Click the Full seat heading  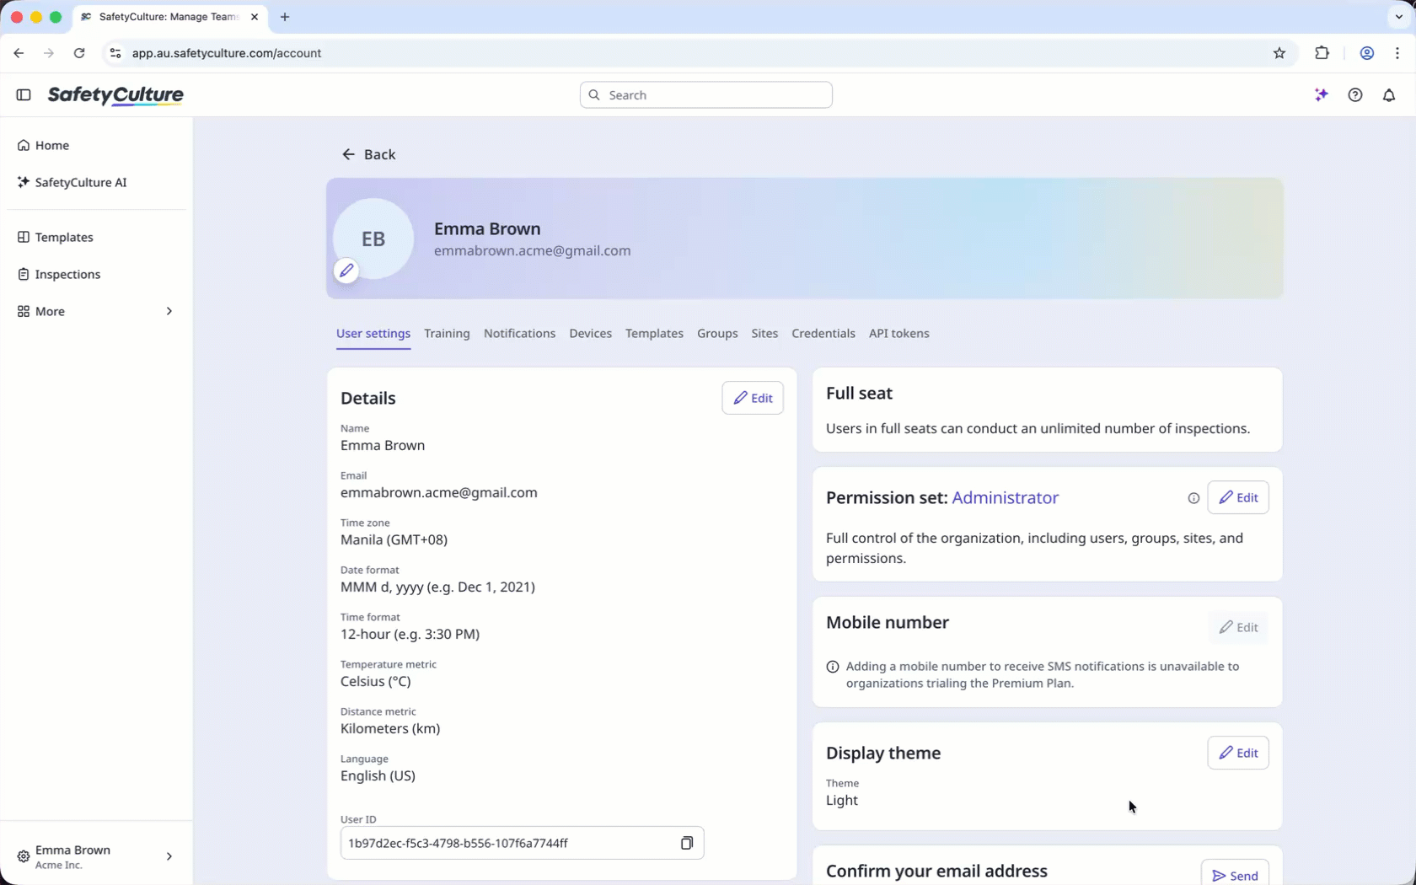coord(859,394)
